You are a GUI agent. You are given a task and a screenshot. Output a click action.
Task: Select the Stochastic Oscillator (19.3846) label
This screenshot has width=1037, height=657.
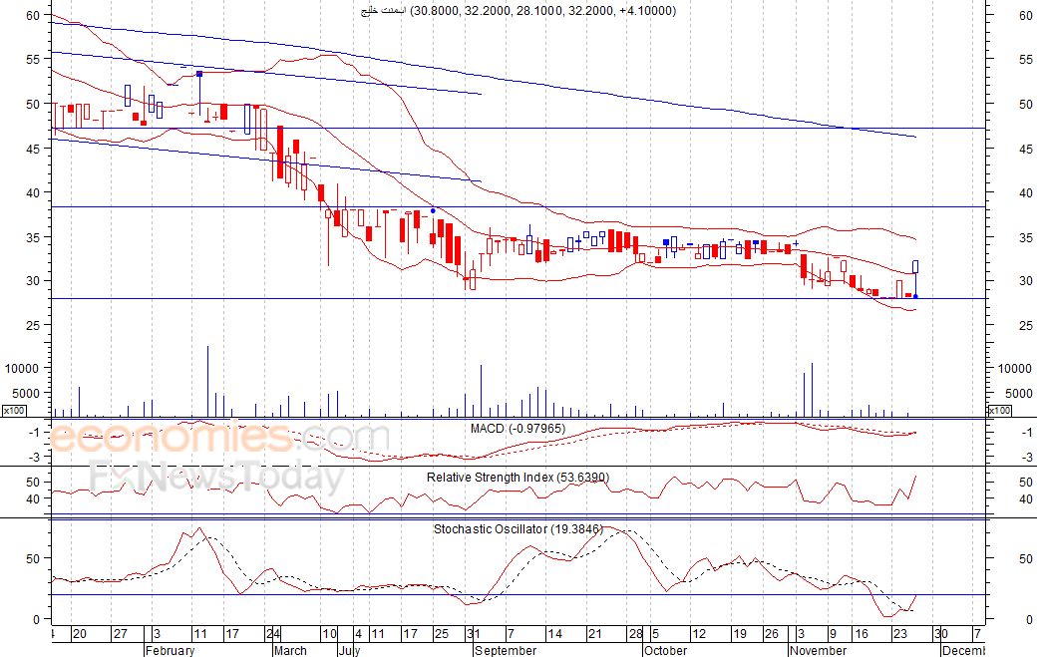coord(518,528)
